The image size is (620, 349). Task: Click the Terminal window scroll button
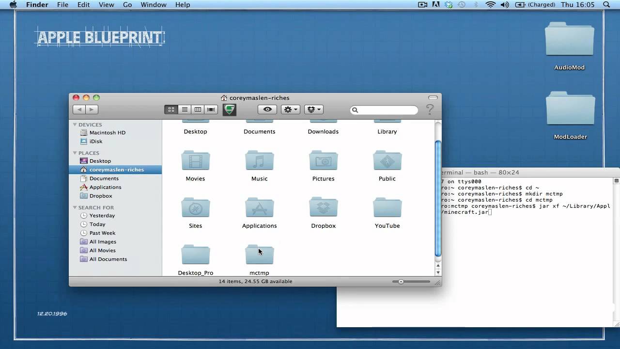[x=617, y=181]
